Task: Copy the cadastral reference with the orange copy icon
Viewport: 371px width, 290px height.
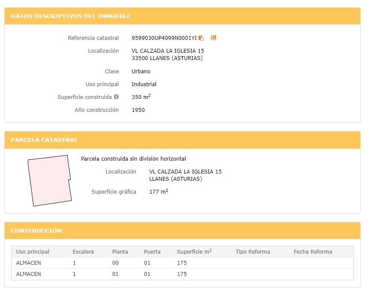Action: pyautogui.click(x=201, y=38)
